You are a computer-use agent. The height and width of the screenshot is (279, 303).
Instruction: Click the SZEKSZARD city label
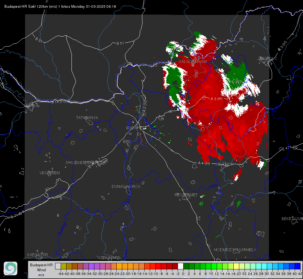[x=109, y=258]
